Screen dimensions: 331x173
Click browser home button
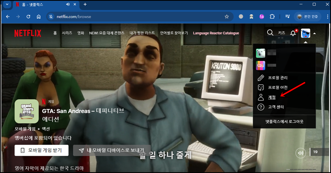point(39,17)
